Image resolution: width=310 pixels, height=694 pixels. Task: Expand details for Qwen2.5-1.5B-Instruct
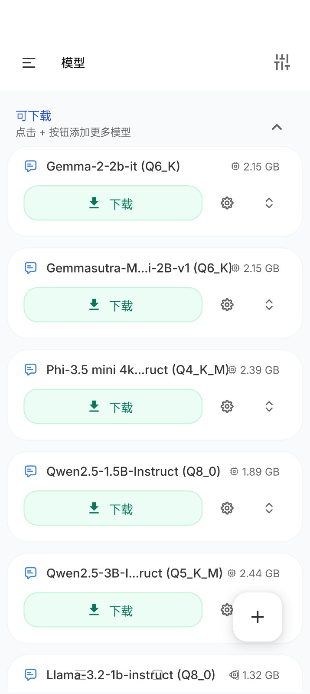268,508
